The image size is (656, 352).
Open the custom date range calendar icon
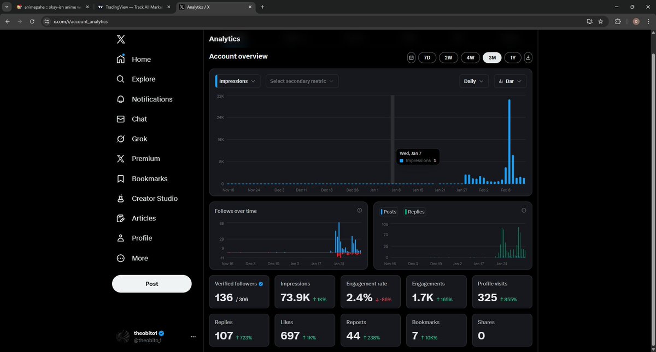[411, 57]
